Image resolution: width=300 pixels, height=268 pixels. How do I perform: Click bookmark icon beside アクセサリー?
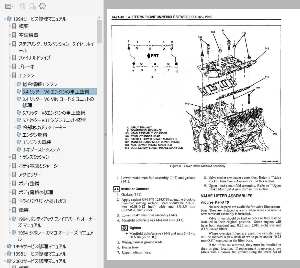click(x=14, y=175)
